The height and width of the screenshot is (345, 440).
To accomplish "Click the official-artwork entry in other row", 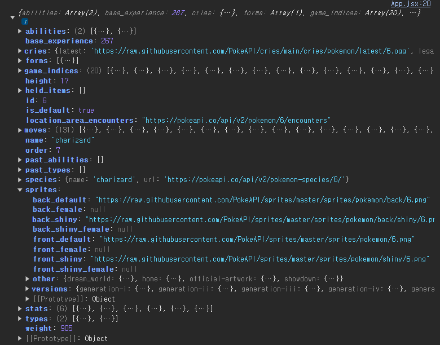I will pos(221,279).
